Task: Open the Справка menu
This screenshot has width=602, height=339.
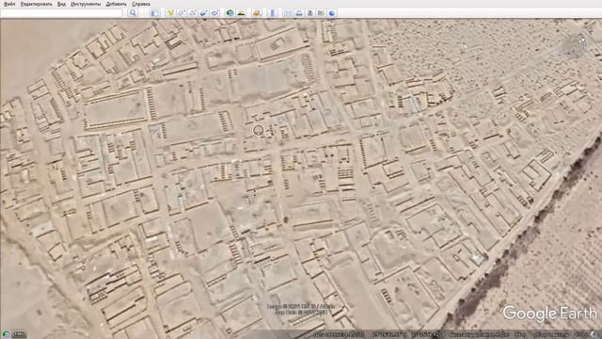Action: [141, 4]
